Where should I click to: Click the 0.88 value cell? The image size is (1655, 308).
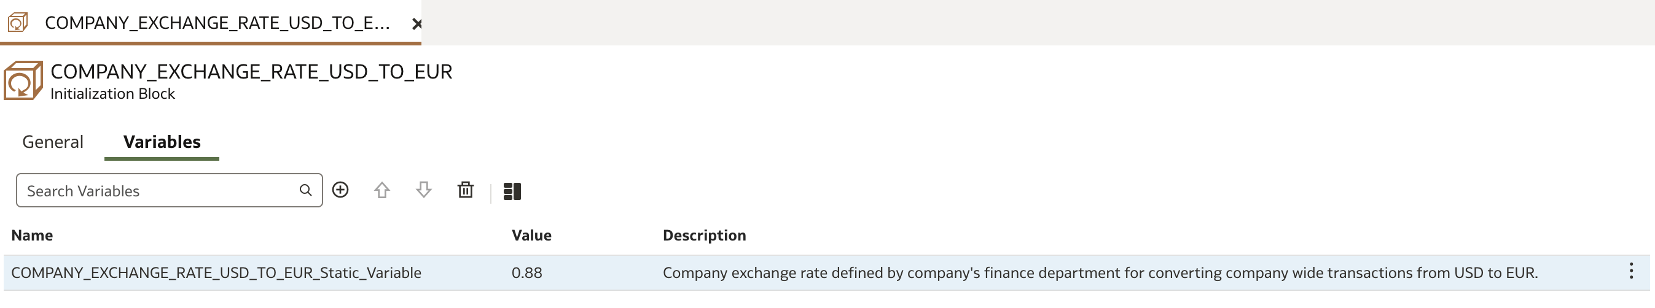(527, 272)
